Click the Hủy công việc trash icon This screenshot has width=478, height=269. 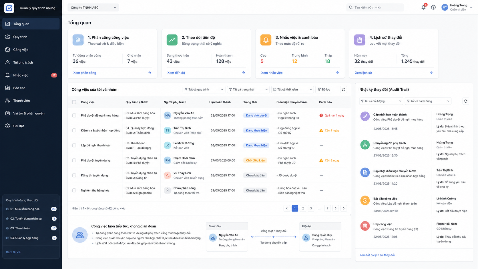point(365,226)
